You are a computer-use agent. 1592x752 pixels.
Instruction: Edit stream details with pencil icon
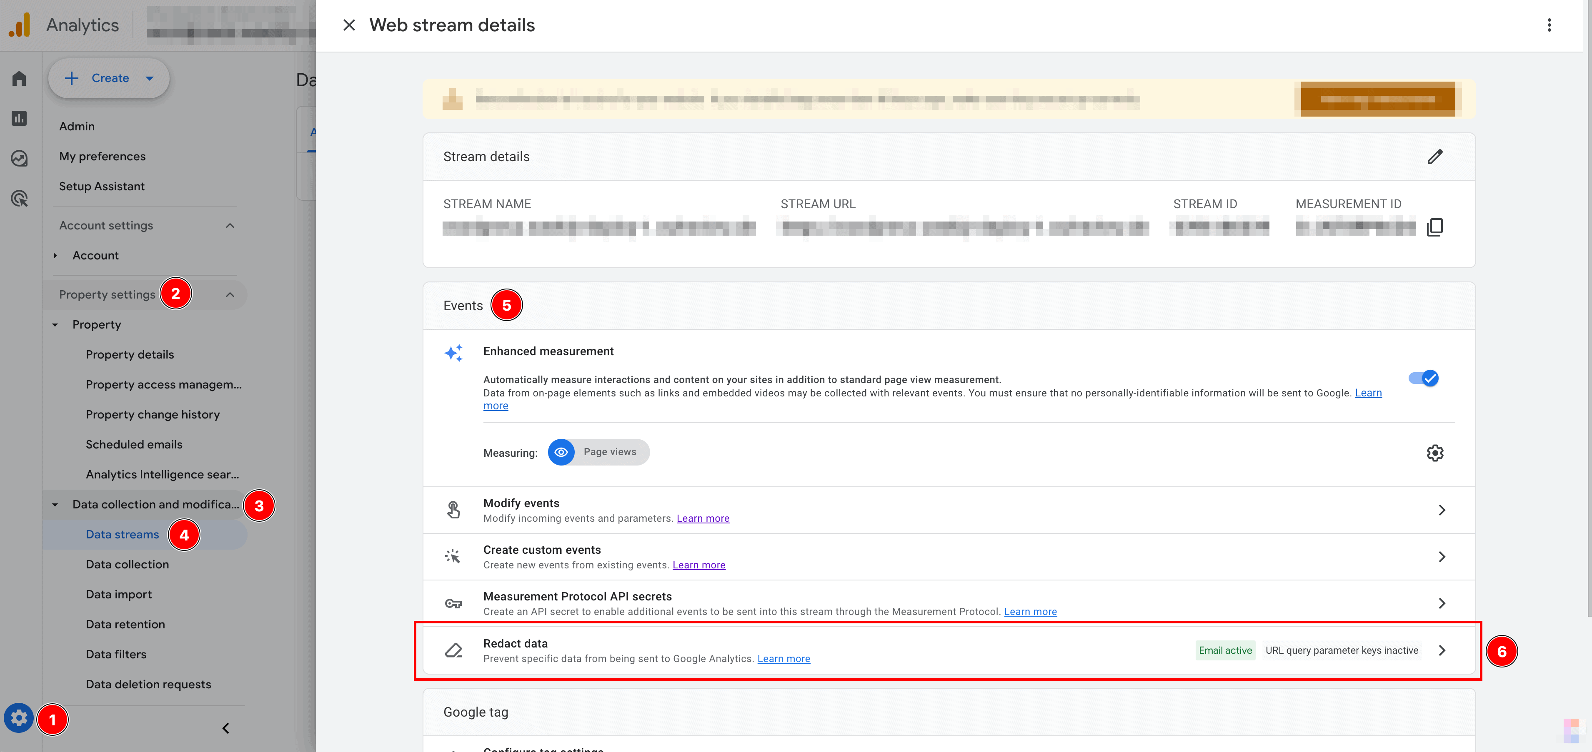click(x=1434, y=157)
